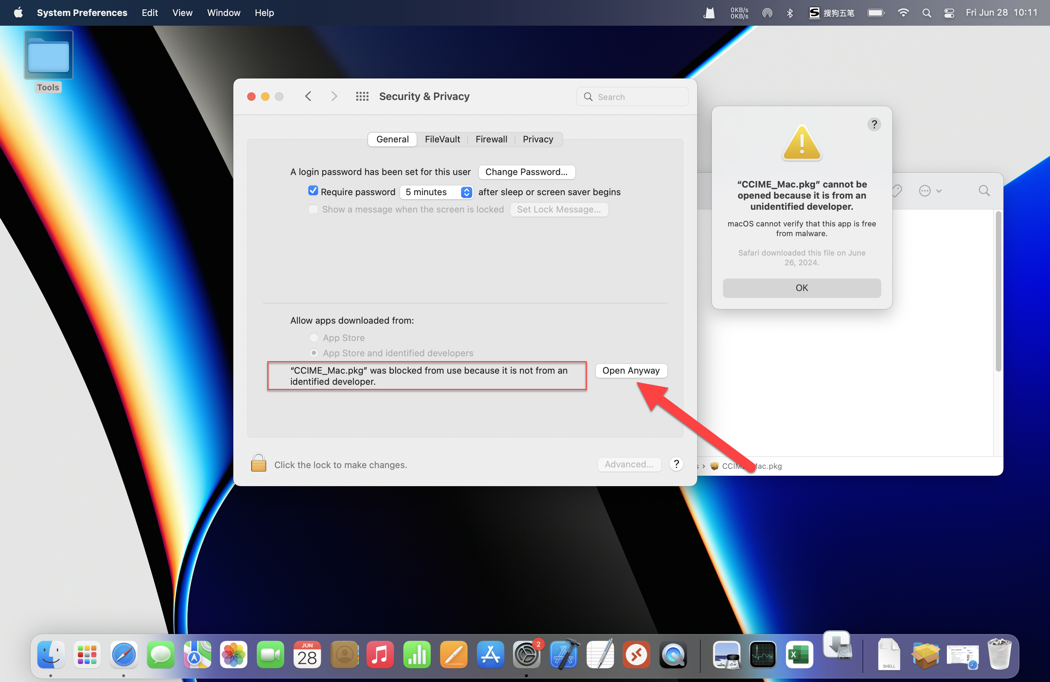Go back using the left chevron

[x=308, y=97]
